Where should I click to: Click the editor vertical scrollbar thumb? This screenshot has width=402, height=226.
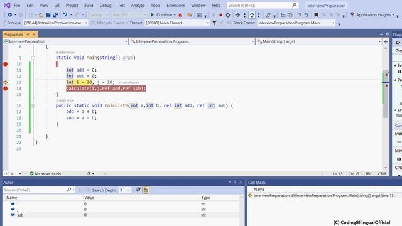pyautogui.click(x=386, y=94)
